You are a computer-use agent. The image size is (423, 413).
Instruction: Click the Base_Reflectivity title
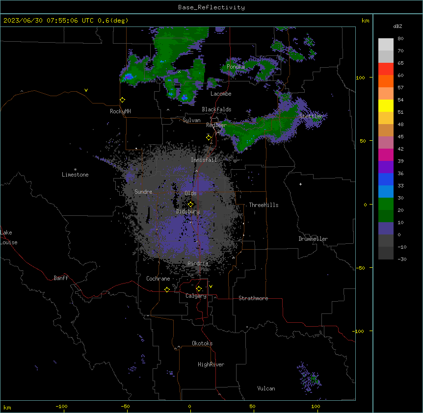click(211, 7)
